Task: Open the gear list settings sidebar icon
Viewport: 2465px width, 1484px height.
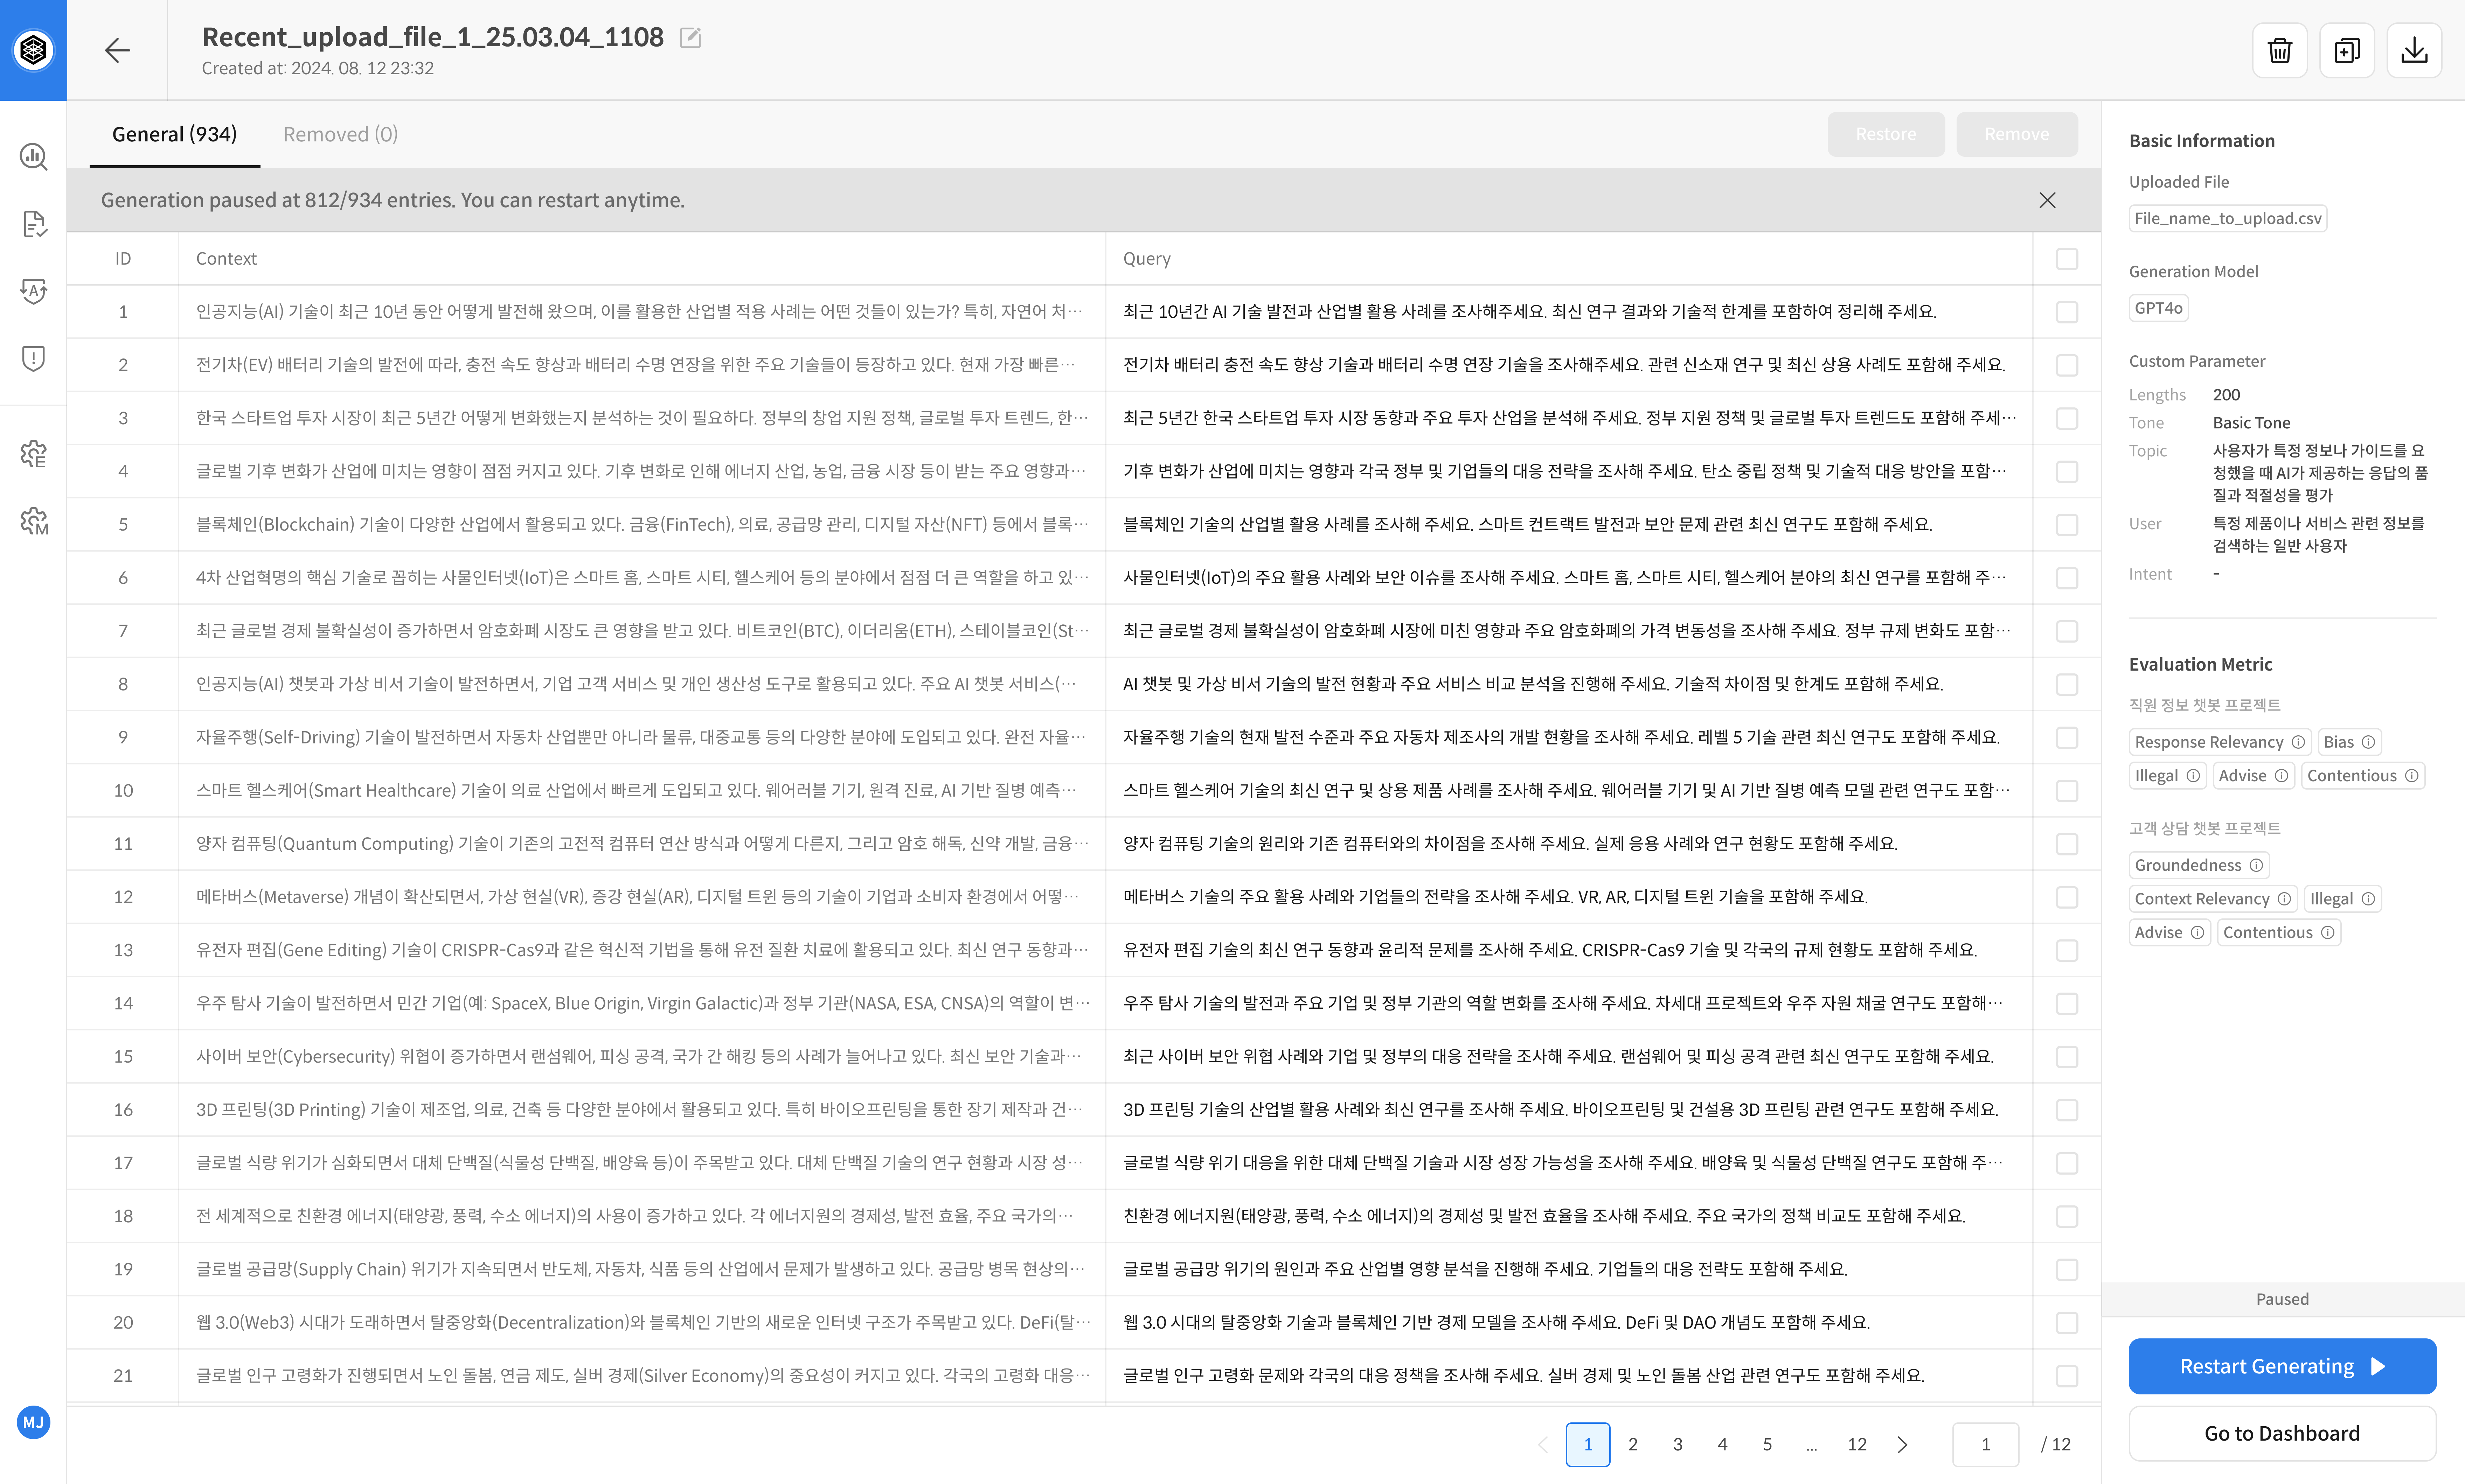Action: (x=33, y=454)
